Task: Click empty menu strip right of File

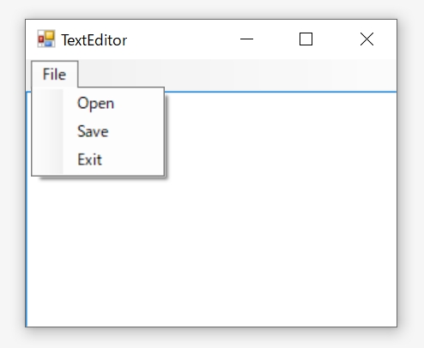Action: 237,75
